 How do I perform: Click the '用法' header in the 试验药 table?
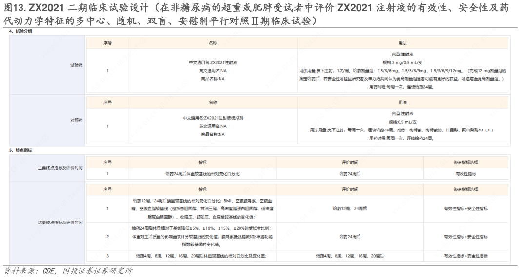[x=402, y=43]
